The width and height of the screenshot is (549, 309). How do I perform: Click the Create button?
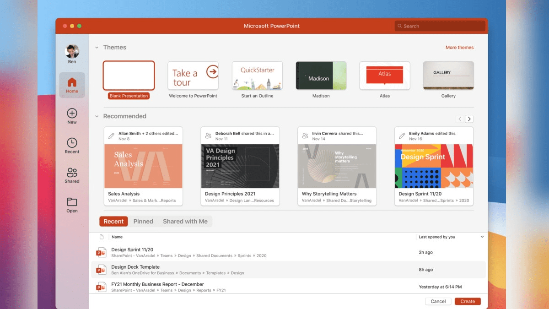point(467,301)
